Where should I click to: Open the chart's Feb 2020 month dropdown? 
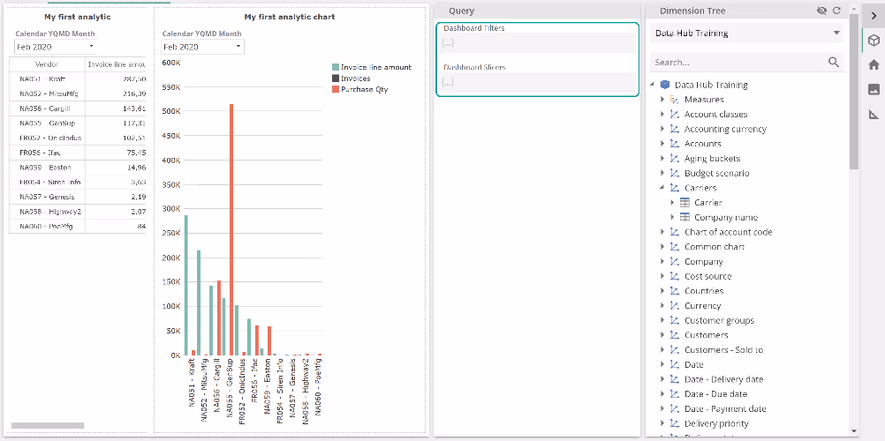click(203, 47)
